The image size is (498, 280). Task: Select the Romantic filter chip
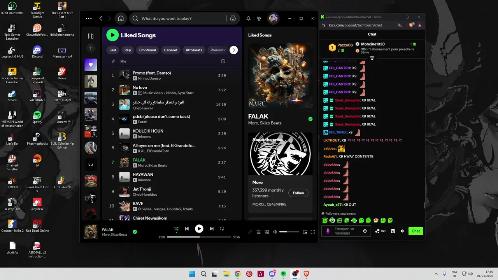pos(218,50)
